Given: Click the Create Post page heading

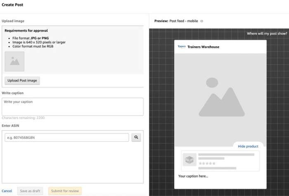Looking at the screenshot, I should (x=12, y=5).
